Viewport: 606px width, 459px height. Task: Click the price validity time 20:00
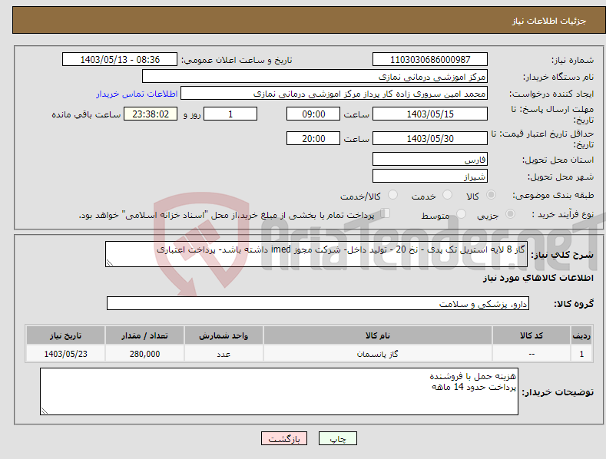click(313, 138)
